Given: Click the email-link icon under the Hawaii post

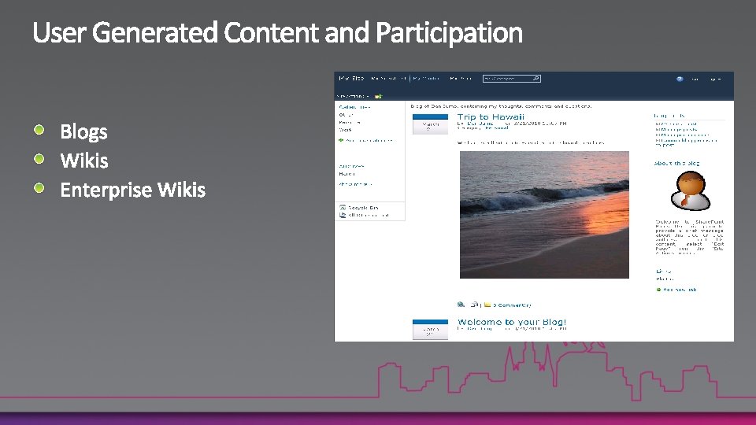Looking at the screenshot, I should coord(474,305).
